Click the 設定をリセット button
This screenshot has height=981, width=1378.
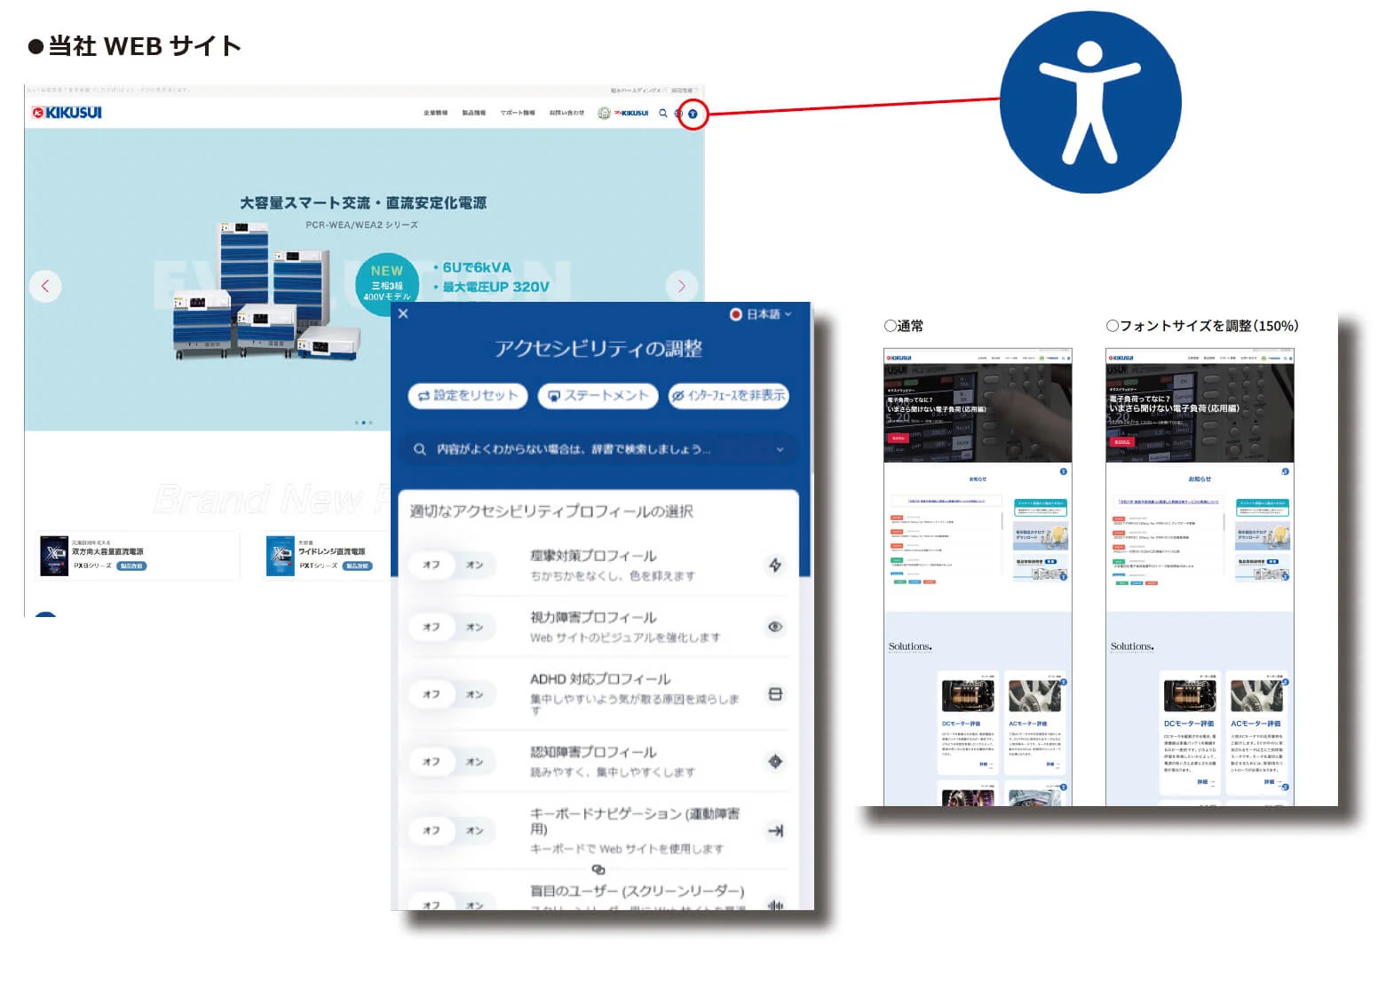pyautogui.click(x=468, y=395)
